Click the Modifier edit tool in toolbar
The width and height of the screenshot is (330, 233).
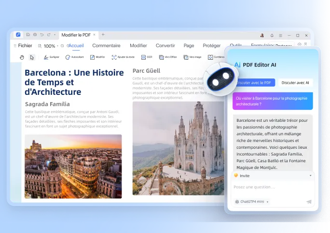click(97, 57)
